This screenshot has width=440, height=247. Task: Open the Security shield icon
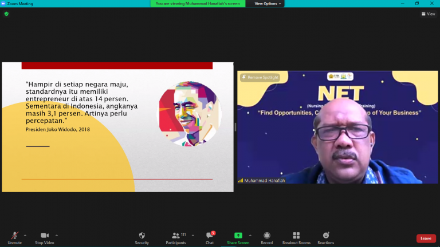coord(142,236)
